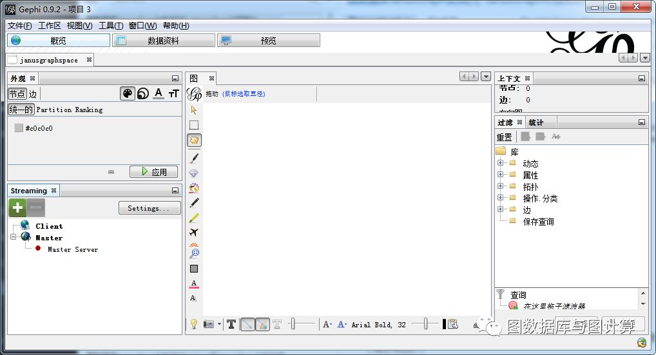Open the screenshot camera dropdown arrow
The height and width of the screenshot is (355, 656).
click(x=219, y=324)
